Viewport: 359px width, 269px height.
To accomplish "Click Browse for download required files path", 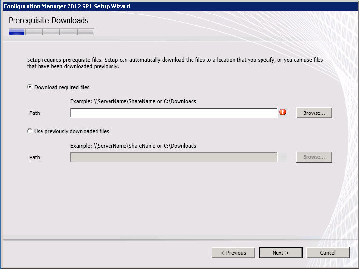I will coord(314,113).
